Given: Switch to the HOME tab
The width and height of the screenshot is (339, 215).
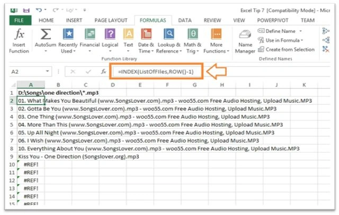Looking at the screenshot, I should point(46,20).
